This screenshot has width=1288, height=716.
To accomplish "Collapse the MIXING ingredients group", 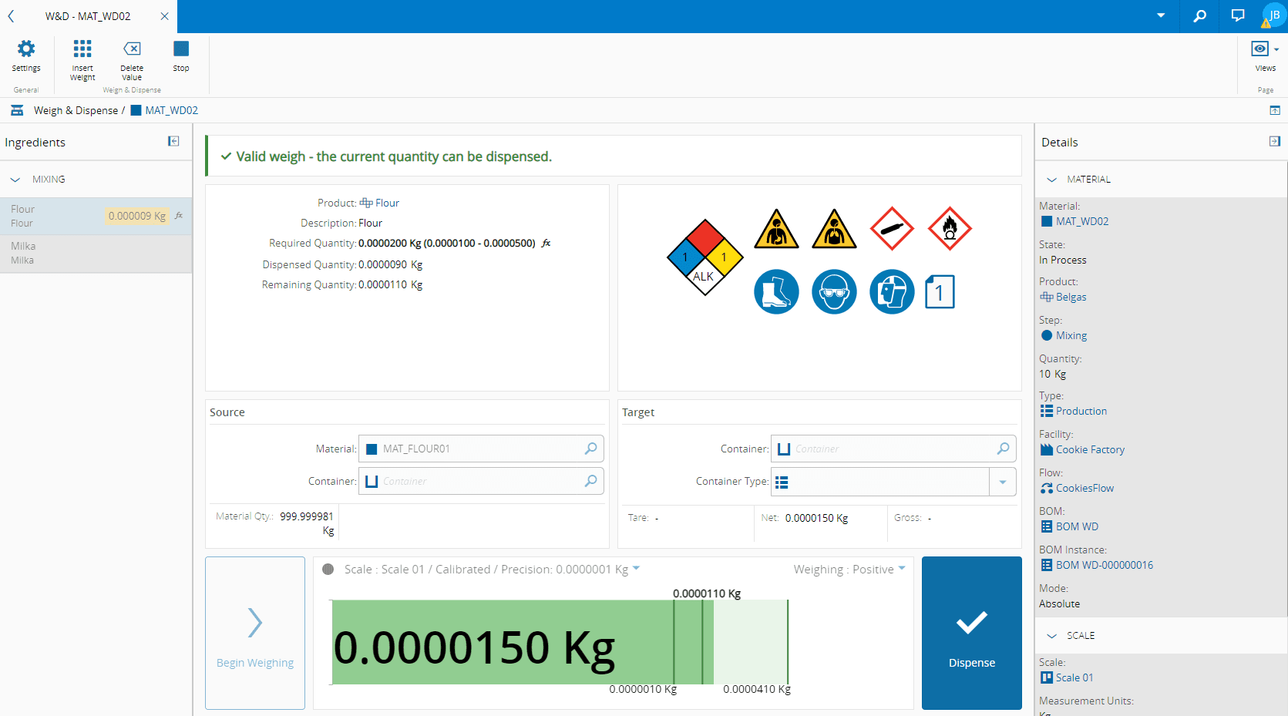I will [15, 180].
